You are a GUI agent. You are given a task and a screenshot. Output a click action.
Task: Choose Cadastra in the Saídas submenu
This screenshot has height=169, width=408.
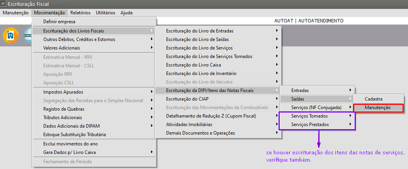(373, 99)
